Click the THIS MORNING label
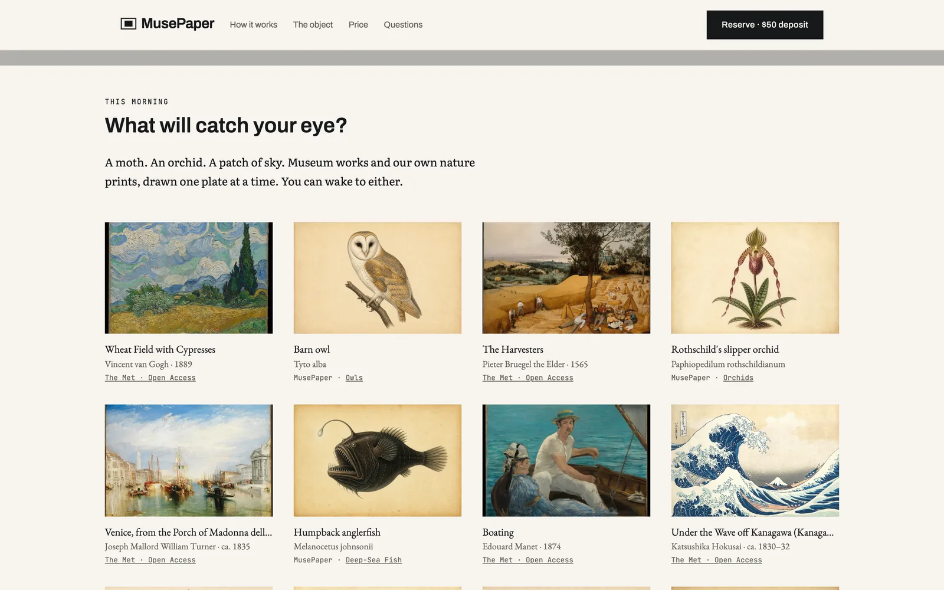Viewport: 944px width, 590px height. (x=137, y=101)
